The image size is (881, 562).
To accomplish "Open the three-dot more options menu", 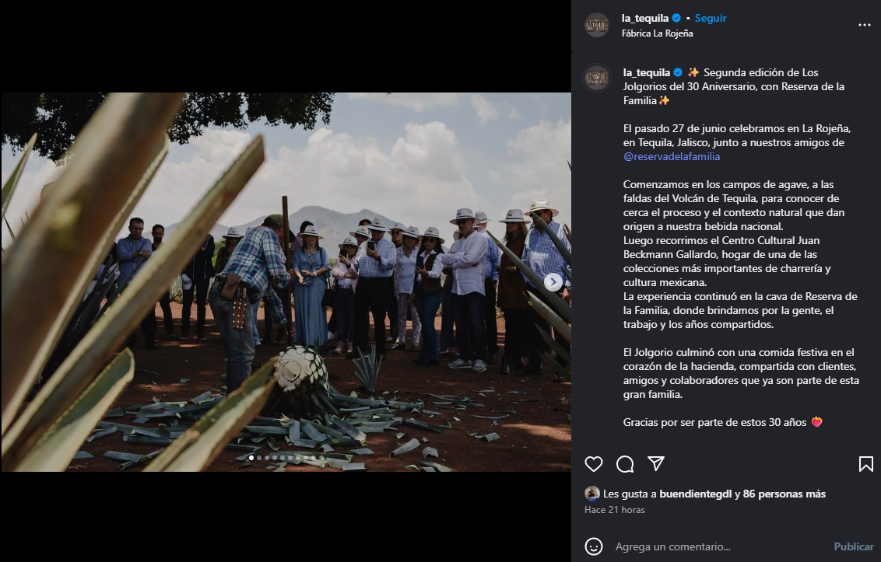I will pyautogui.click(x=864, y=25).
